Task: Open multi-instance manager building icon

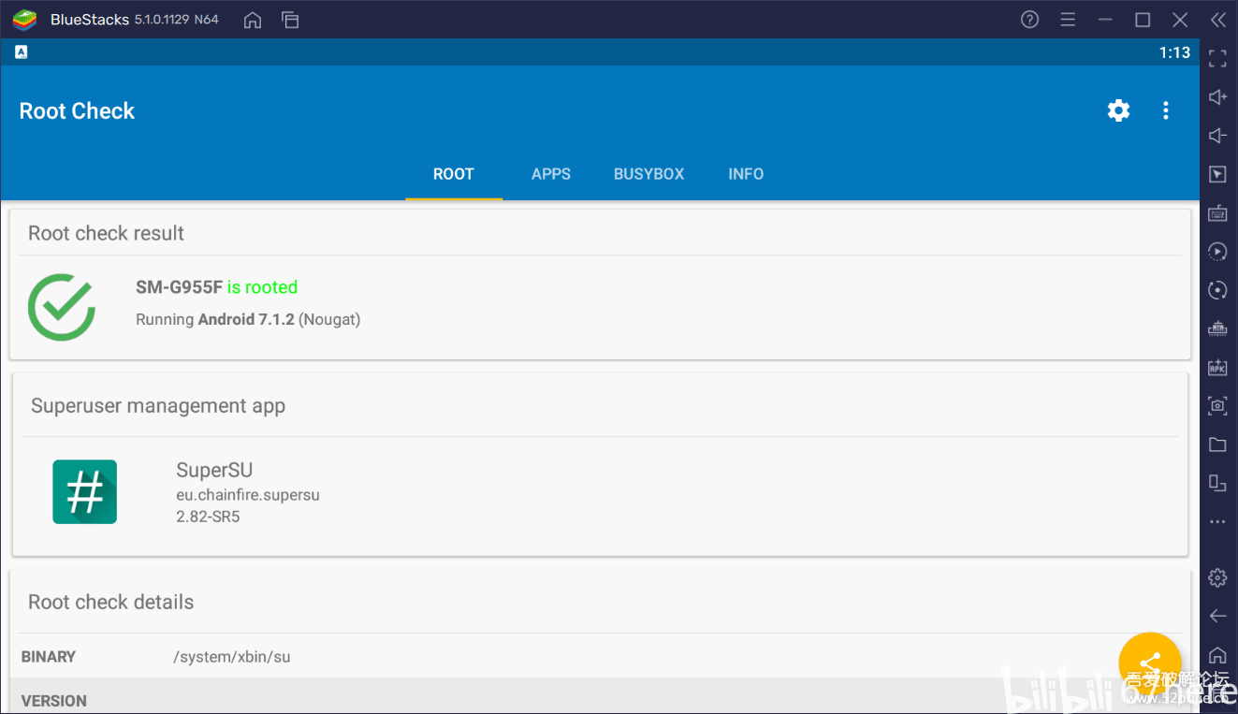Action: pos(1217,328)
